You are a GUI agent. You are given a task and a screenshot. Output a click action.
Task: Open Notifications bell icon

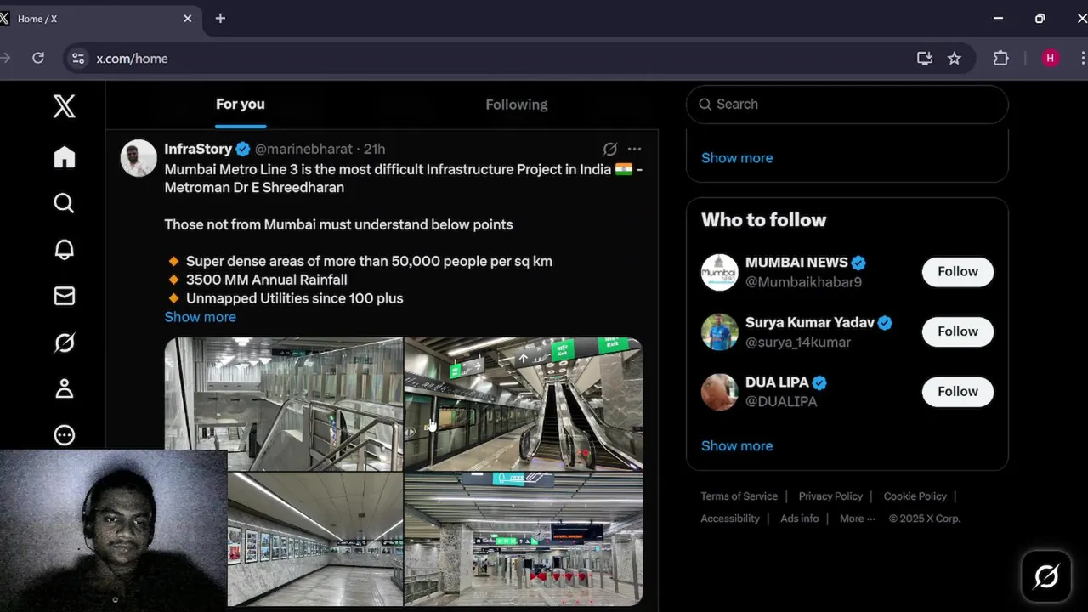(x=64, y=249)
